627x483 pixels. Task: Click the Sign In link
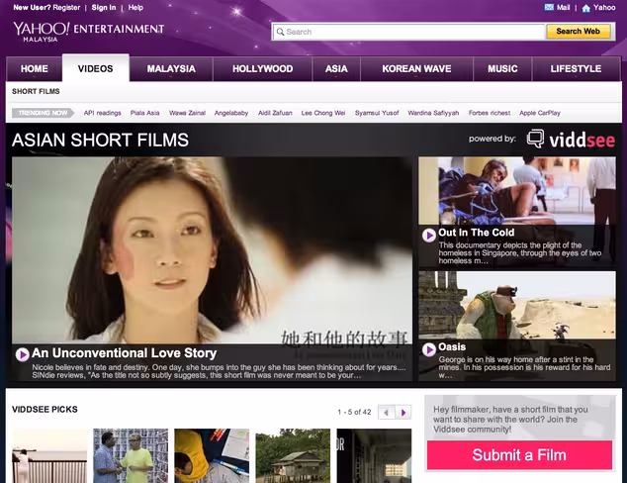pyautogui.click(x=104, y=8)
